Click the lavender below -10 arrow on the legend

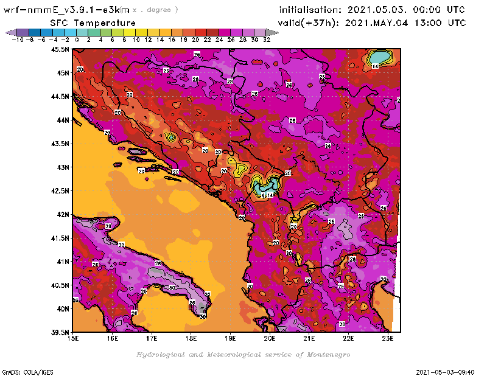11,32
